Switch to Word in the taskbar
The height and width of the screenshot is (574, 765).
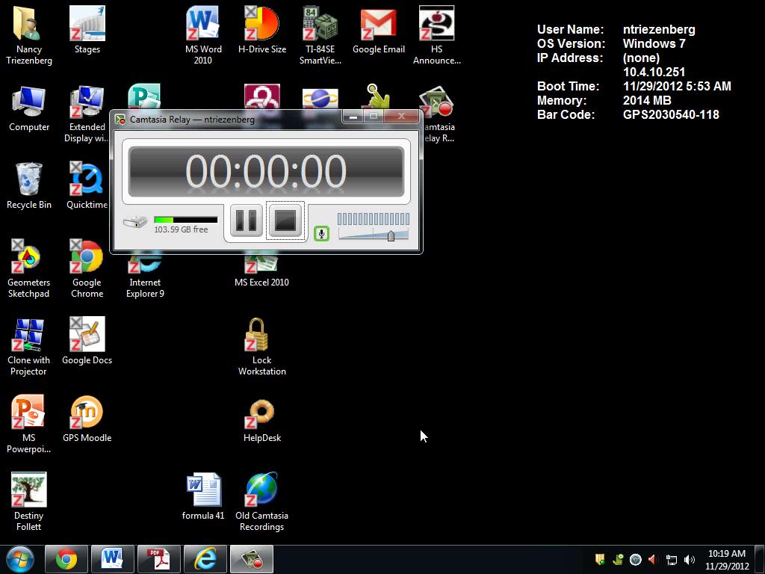(113, 559)
